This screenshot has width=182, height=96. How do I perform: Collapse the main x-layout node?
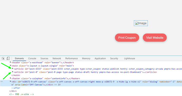coord(10,66)
